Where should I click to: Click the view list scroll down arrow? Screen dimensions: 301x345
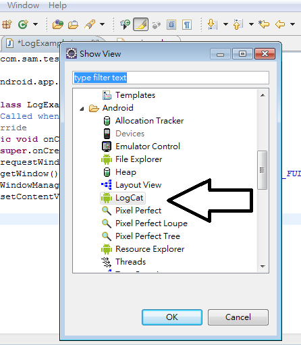click(x=263, y=267)
